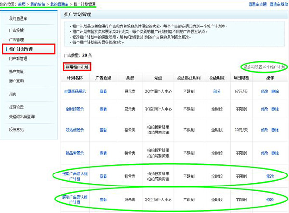The height and width of the screenshot is (213, 289).
Task: Open 提醒设置 sidebar item
Action: [x=16, y=107]
